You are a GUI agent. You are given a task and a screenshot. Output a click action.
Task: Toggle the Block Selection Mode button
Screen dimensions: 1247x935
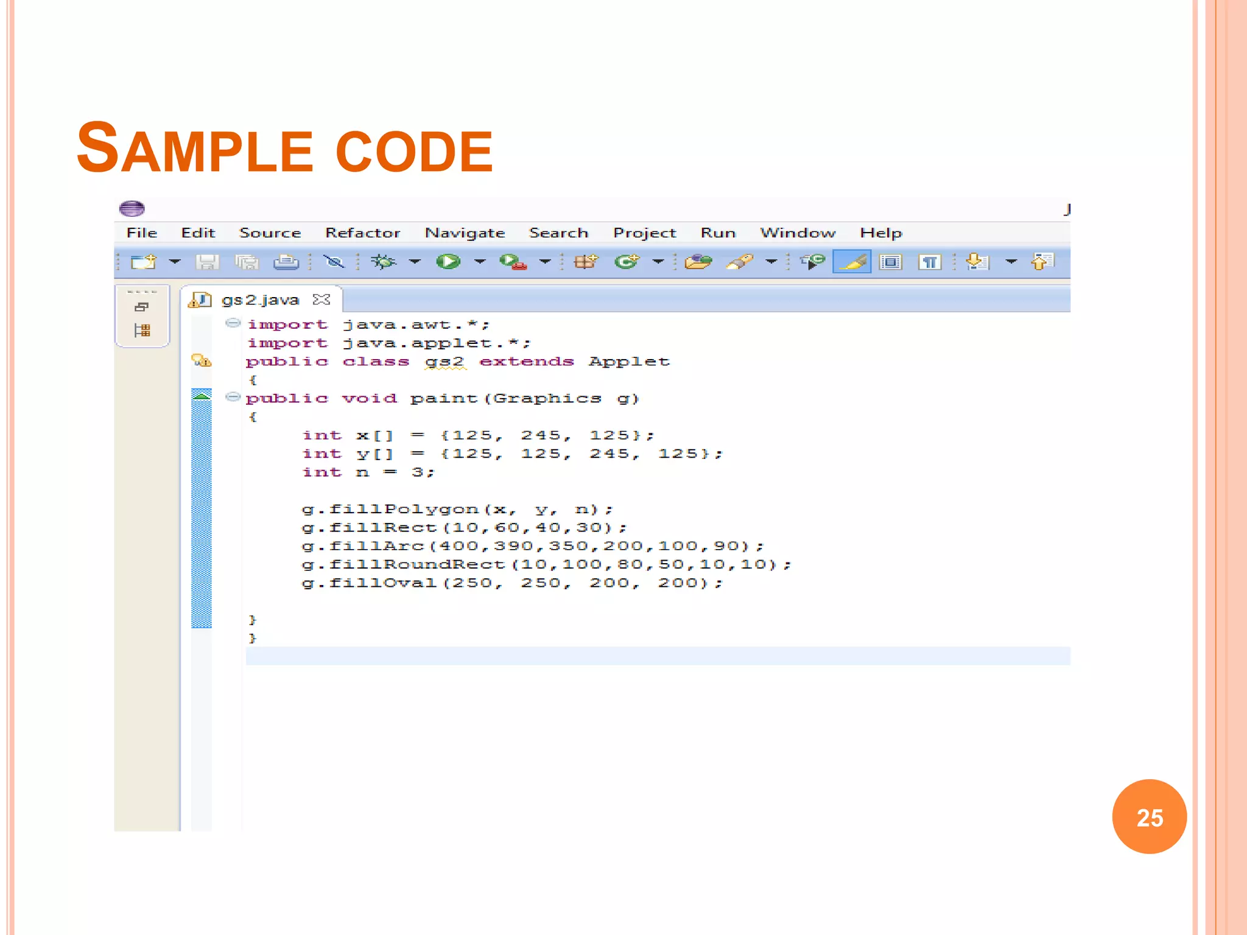click(x=891, y=262)
